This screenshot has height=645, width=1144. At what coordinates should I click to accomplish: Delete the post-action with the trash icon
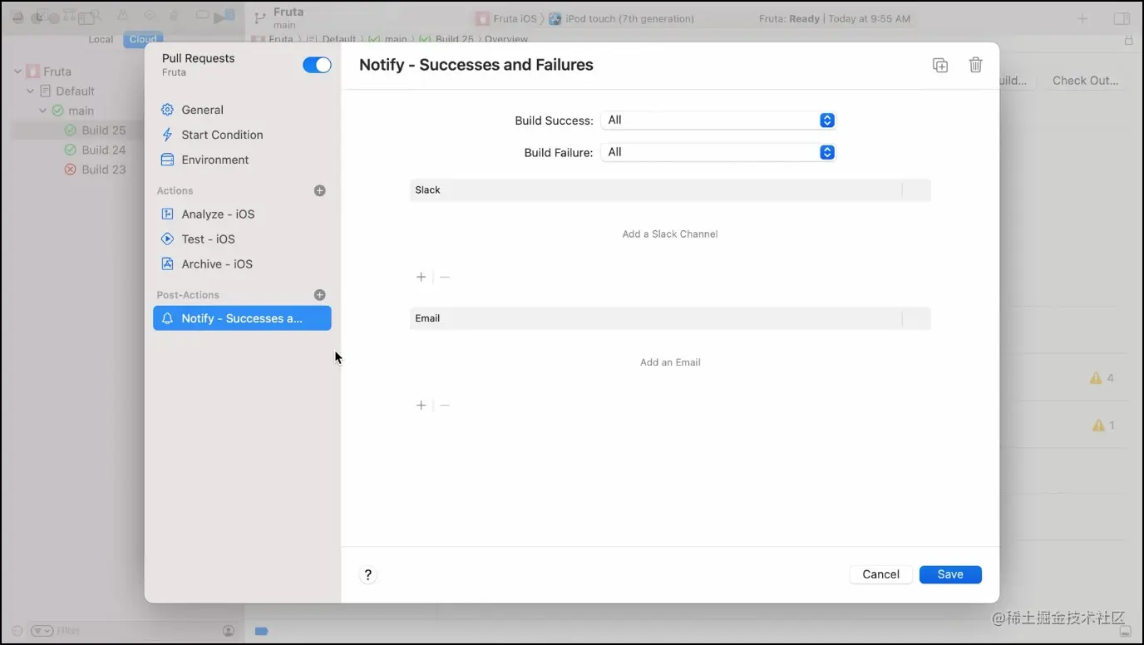coord(976,65)
